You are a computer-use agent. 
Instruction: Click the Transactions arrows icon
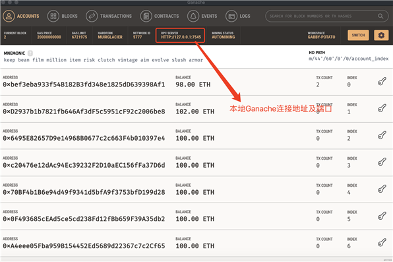coord(92,16)
